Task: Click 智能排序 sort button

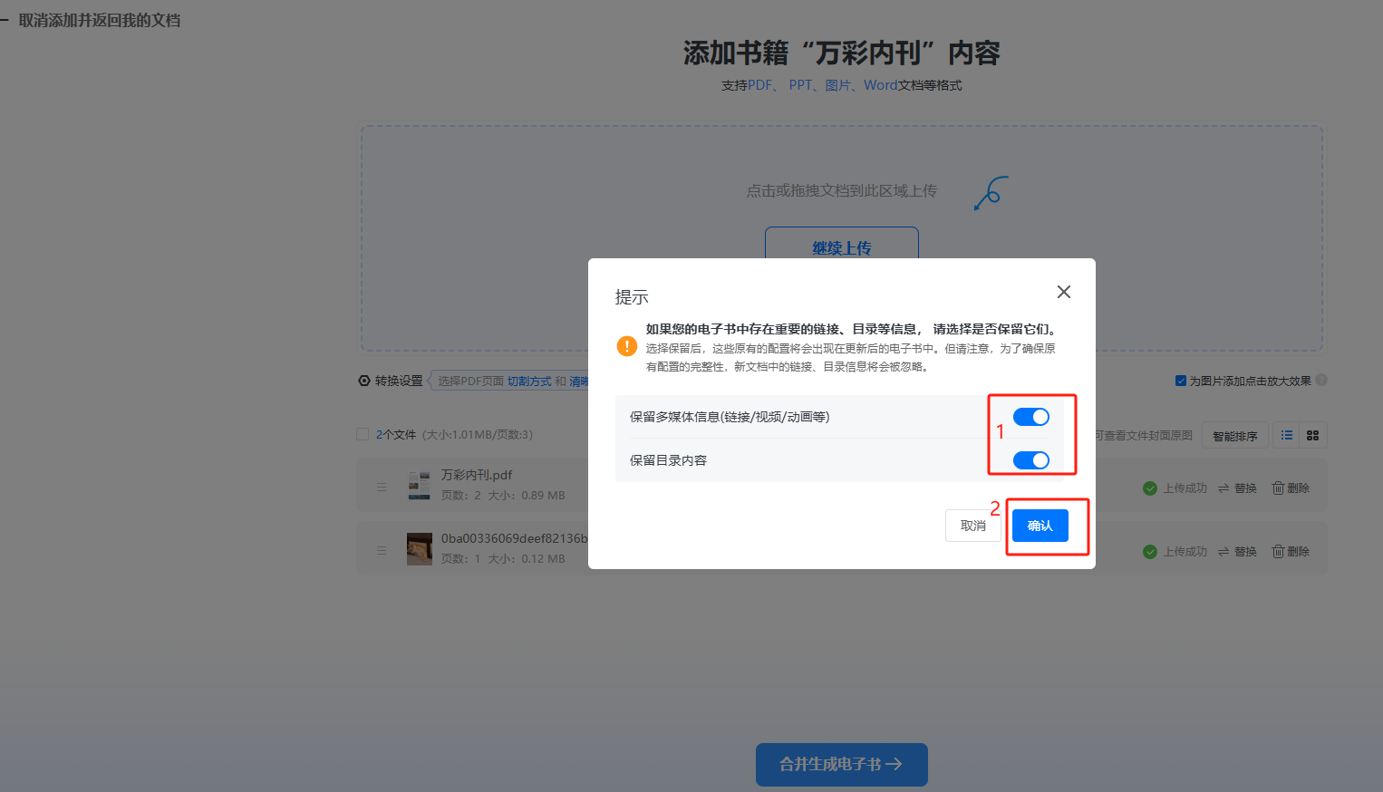Action: pyautogui.click(x=1234, y=436)
